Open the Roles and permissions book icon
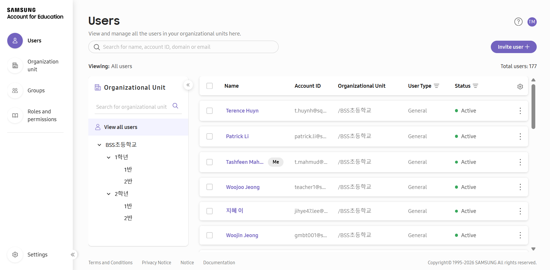This screenshot has width=550, height=270. pyautogui.click(x=15, y=115)
